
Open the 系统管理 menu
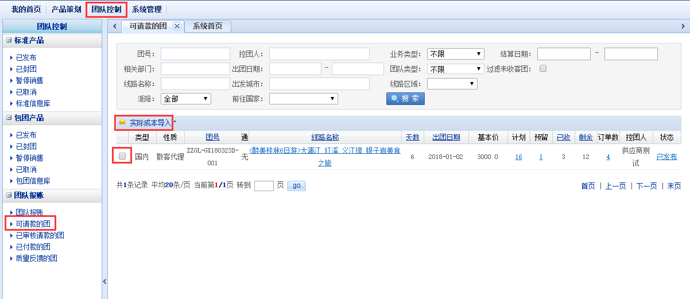coord(146,9)
